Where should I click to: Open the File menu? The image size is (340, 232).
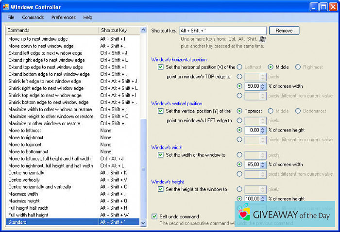pyautogui.click(x=11, y=17)
